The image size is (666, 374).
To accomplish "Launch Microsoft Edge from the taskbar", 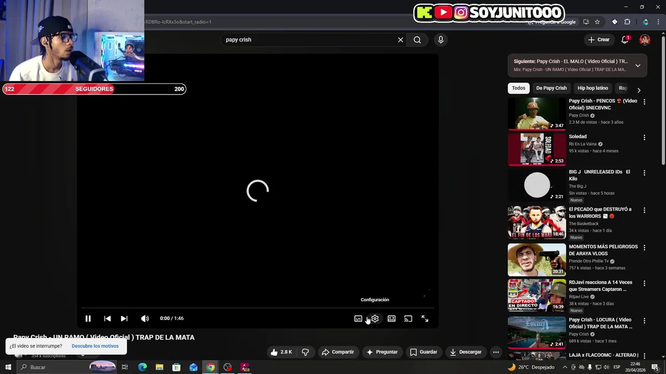I will tap(143, 367).
